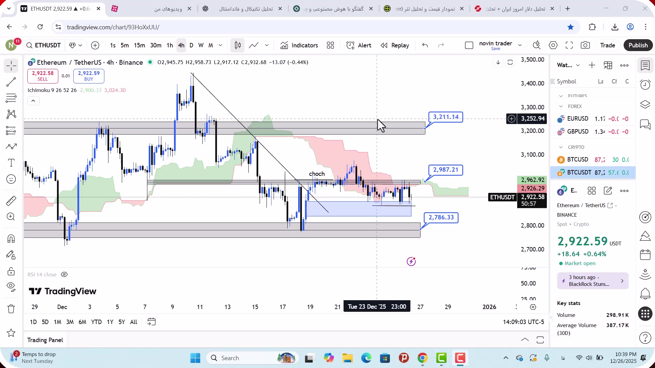Toggle RSI indicator visibility eye icon
The width and height of the screenshot is (655, 368).
(x=64, y=275)
